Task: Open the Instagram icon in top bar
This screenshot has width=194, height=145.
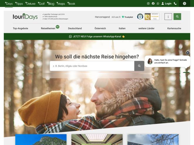Action: pos(148,4)
